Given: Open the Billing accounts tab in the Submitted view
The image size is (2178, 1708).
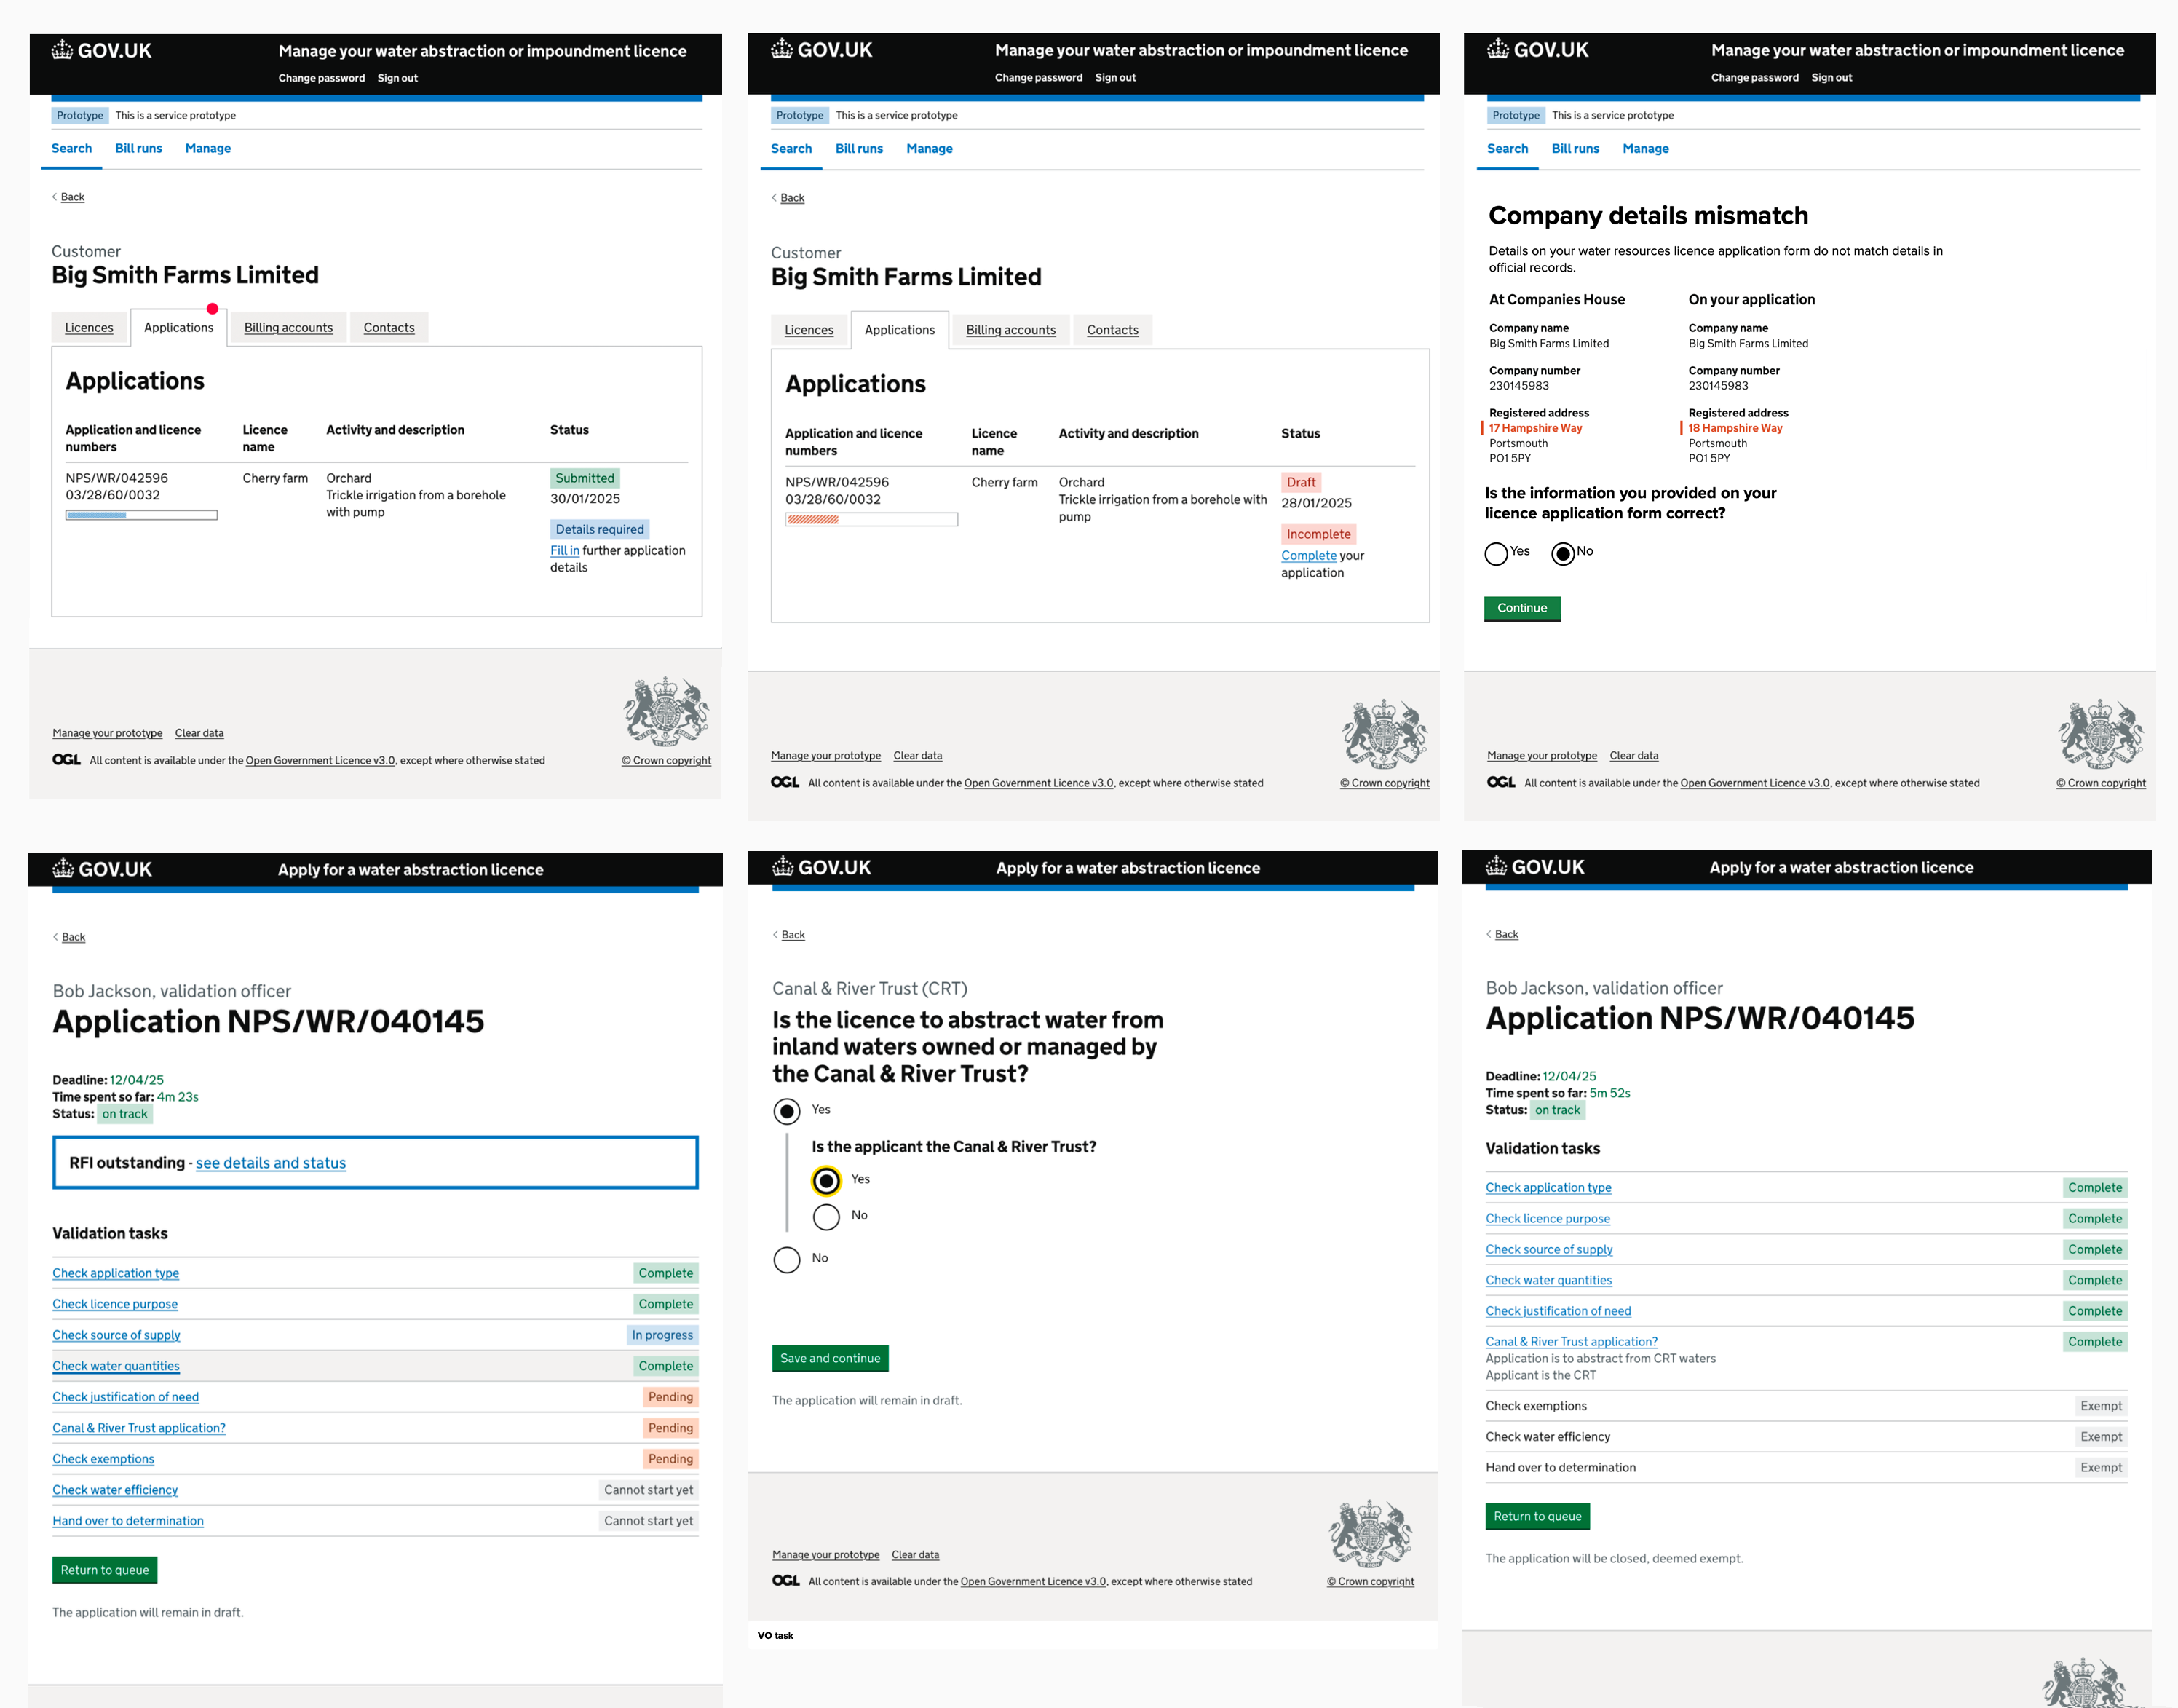Looking at the screenshot, I should coord(288,327).
